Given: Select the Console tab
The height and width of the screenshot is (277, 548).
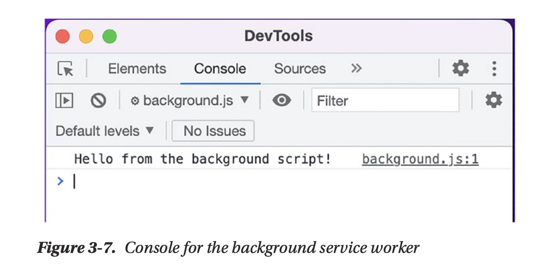Looking at the screenshot, I should [x=220, y=69].
